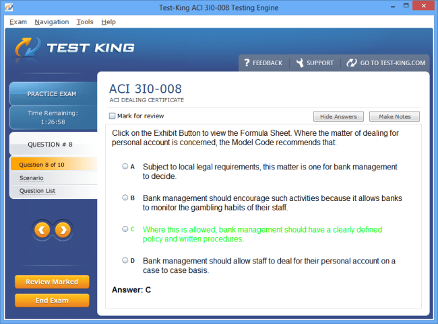Click the application icon in the title bar

[9, 7]
